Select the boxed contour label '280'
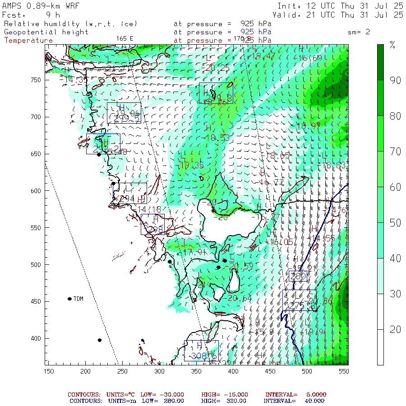Viewport: 406px width, 406px height. 298,276
